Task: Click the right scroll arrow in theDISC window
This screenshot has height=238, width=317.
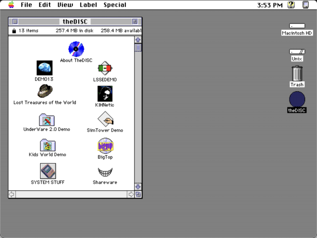Action: coord(131,194)
